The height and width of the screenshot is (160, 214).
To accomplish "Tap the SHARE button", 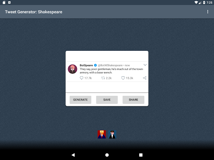I will click(133, 100).
